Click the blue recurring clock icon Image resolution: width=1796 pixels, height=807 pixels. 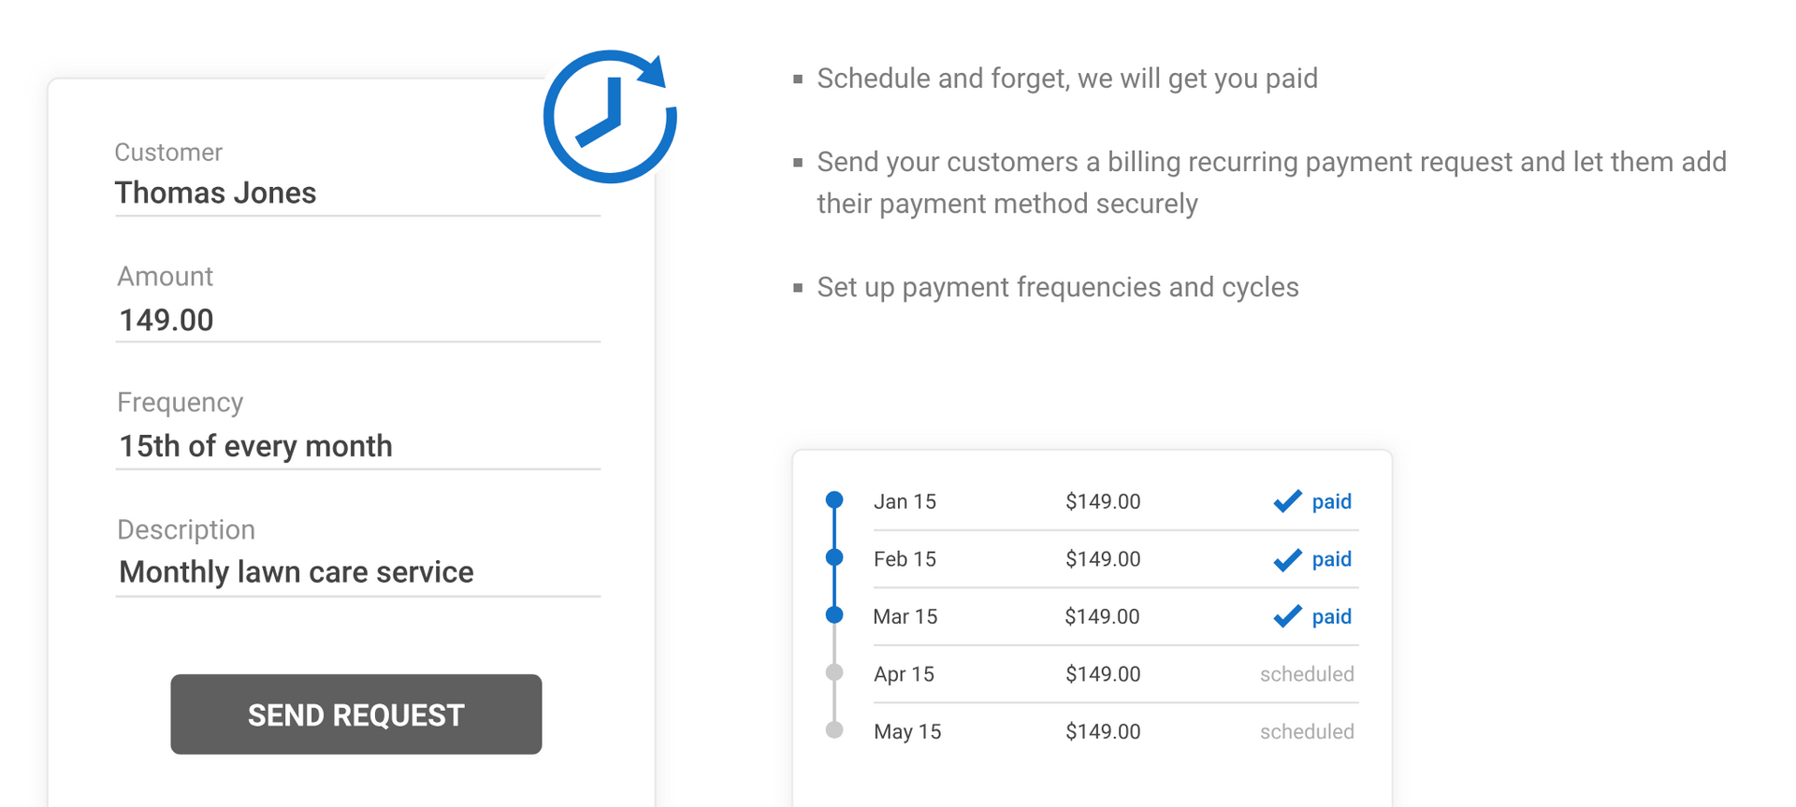click(x=610, y=116)
